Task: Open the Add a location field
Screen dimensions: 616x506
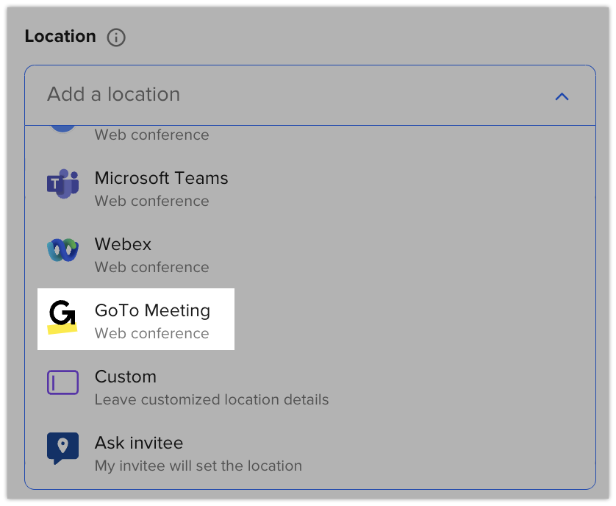Action: click(310, 95)
